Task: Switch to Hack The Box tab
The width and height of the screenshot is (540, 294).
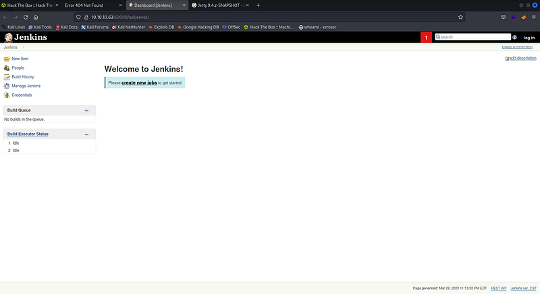Action: click(x=30, y=5)
